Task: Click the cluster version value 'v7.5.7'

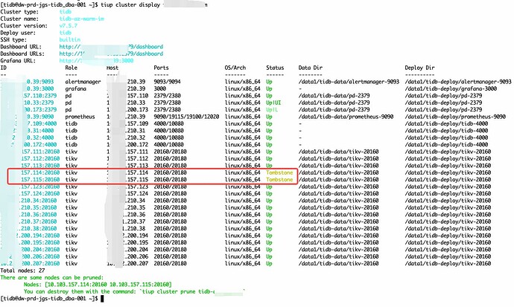Action: coord(69,26)
